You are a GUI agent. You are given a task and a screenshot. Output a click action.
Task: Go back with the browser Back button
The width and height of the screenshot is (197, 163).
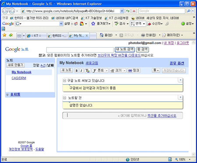(x=5, y=11)
